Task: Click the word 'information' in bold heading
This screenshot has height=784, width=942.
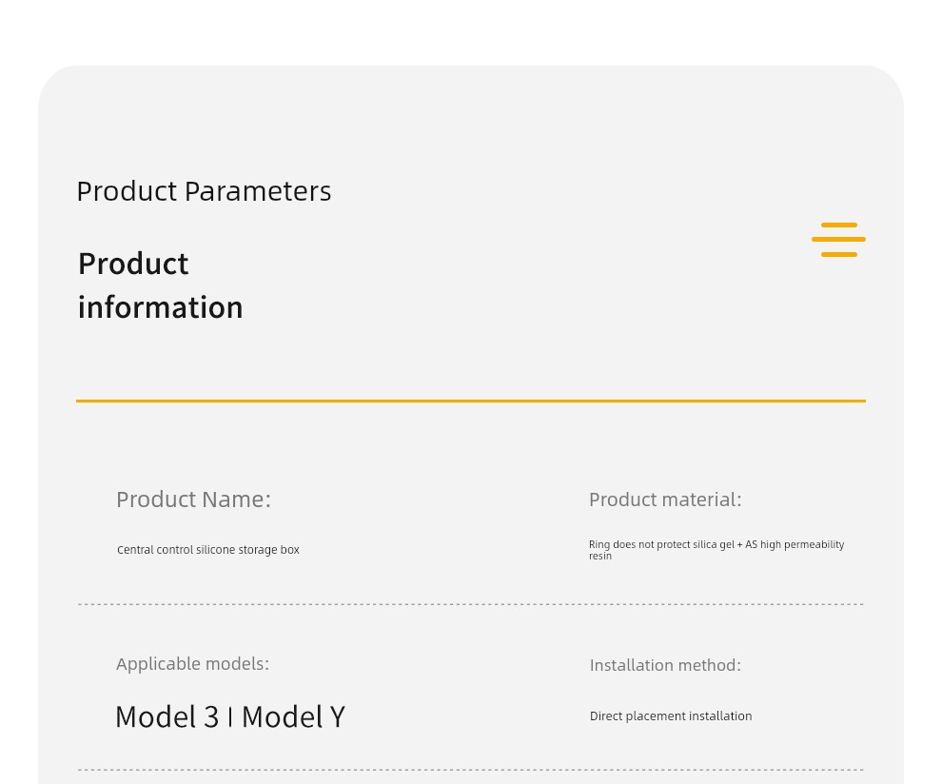Action: [x=160, y=307]
